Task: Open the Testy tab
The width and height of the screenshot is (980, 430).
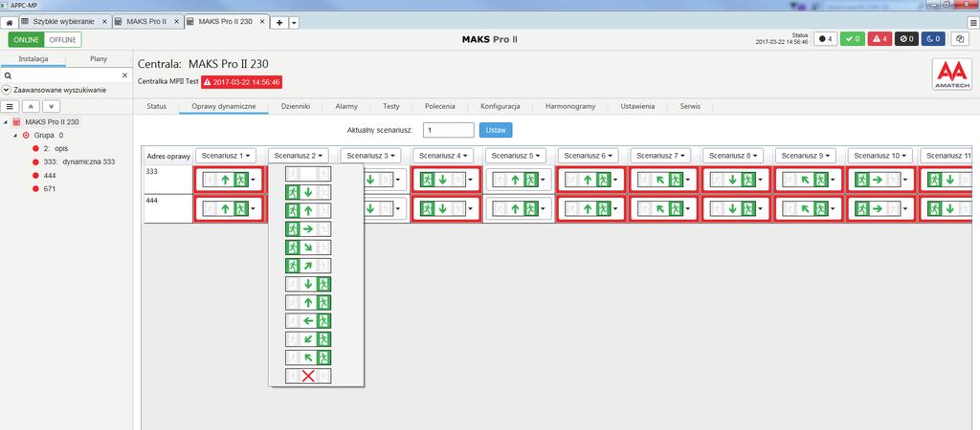Action: [391, 106]
